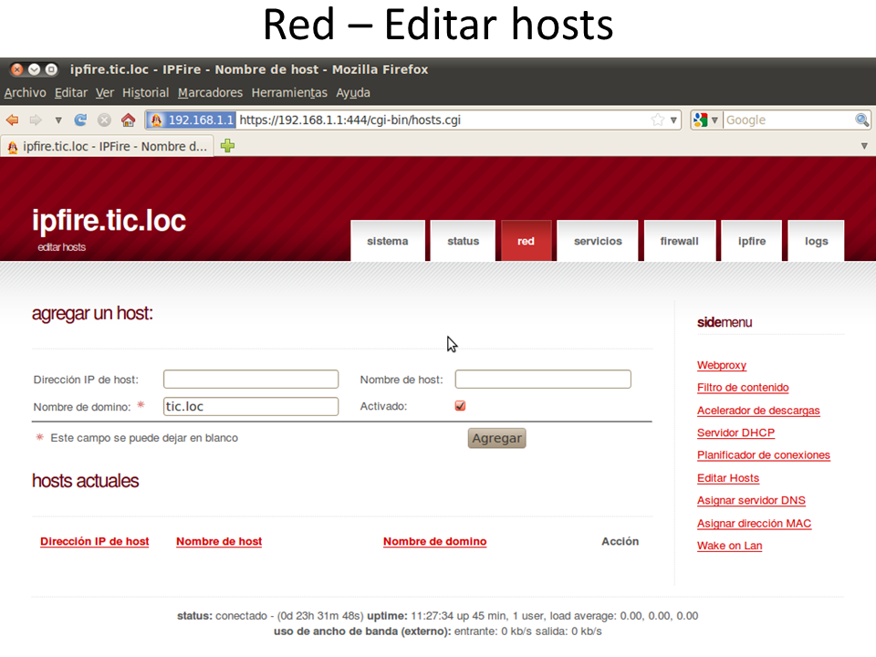
Task: Bookmark page with the star icon
Action: coord(657,120)
